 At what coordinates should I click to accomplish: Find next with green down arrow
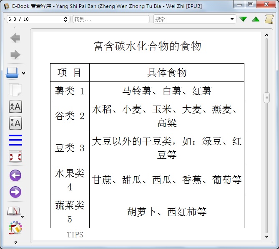[243, 19]
